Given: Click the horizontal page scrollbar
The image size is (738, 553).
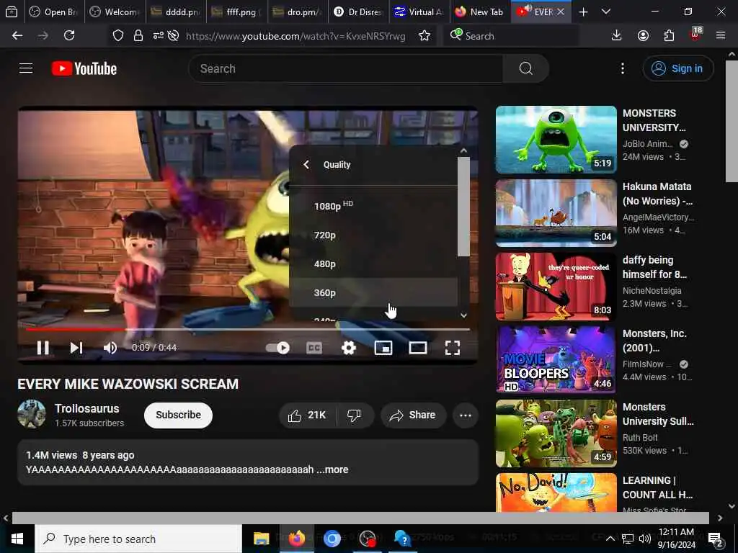Looking at the screenshot, I should click(360, 518).
